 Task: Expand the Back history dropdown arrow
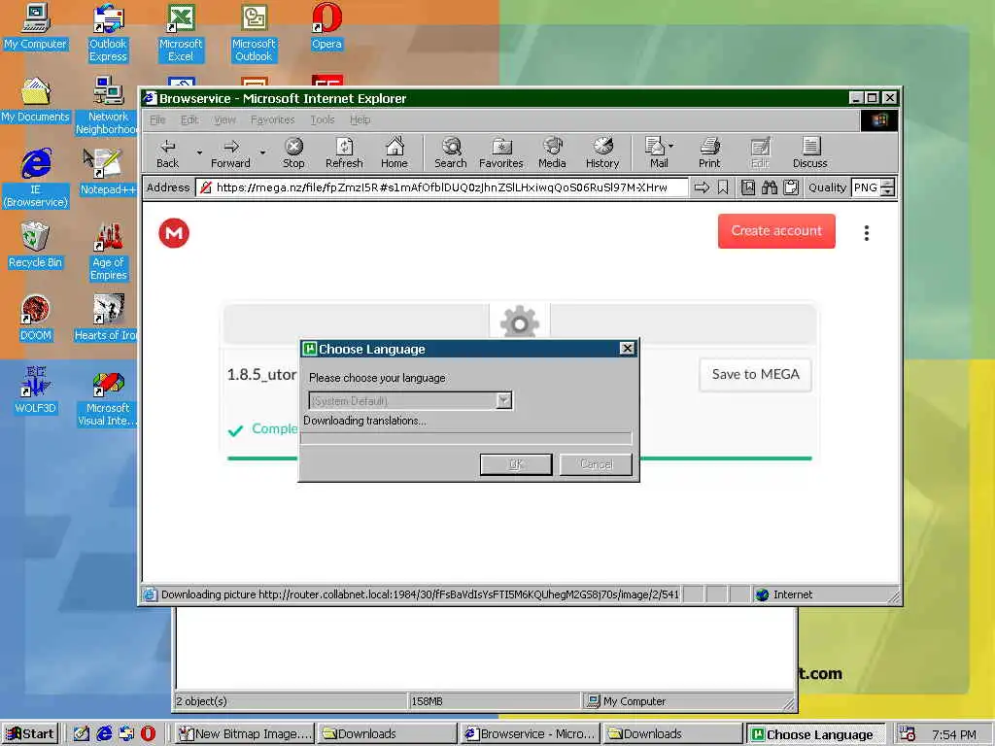[199, 153]
